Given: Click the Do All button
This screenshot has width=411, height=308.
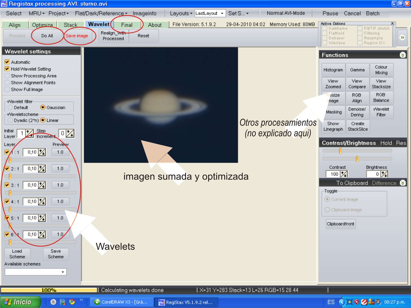Looking at the screenshot, I should [x=47, y=36].
